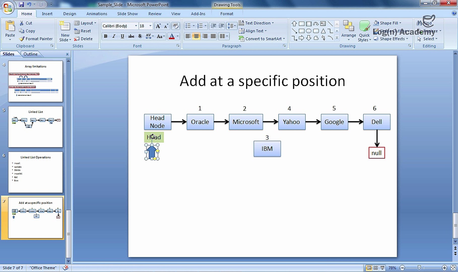Screen dimensions: 458x272
Task: Reset the slide layout
Action: tap(82, 31)
